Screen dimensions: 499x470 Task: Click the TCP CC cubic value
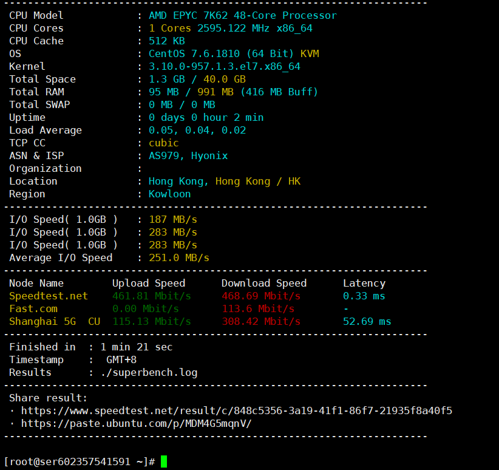pyautogui.click(x=163, y=143)
